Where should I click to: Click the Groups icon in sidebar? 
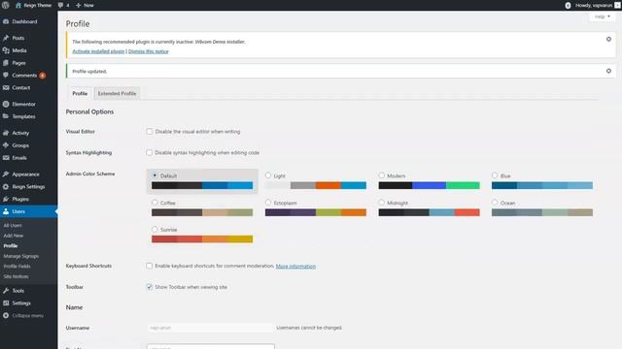[6, 145]
